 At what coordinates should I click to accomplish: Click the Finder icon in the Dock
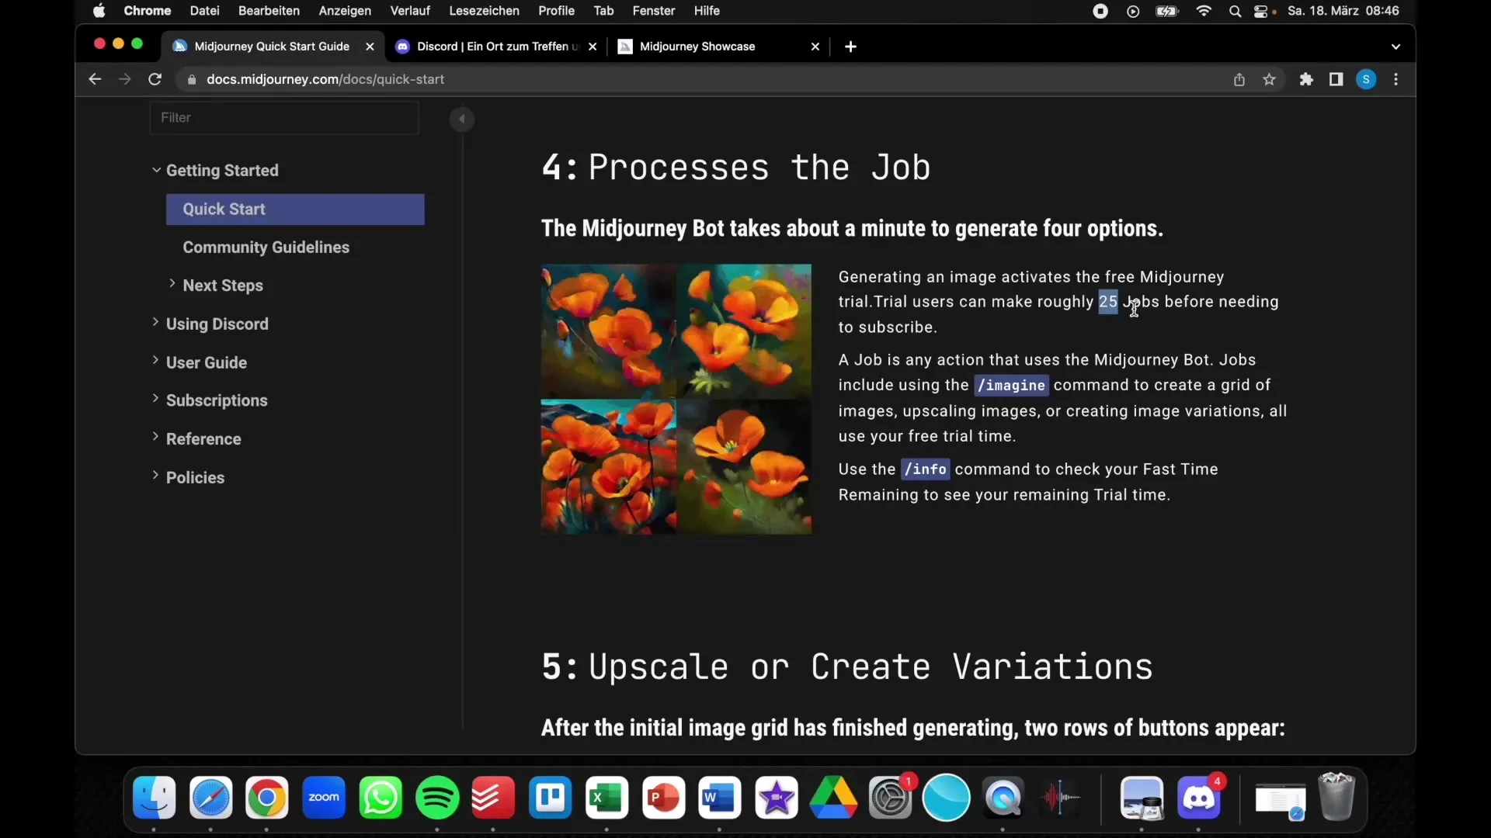pos(154,797)
